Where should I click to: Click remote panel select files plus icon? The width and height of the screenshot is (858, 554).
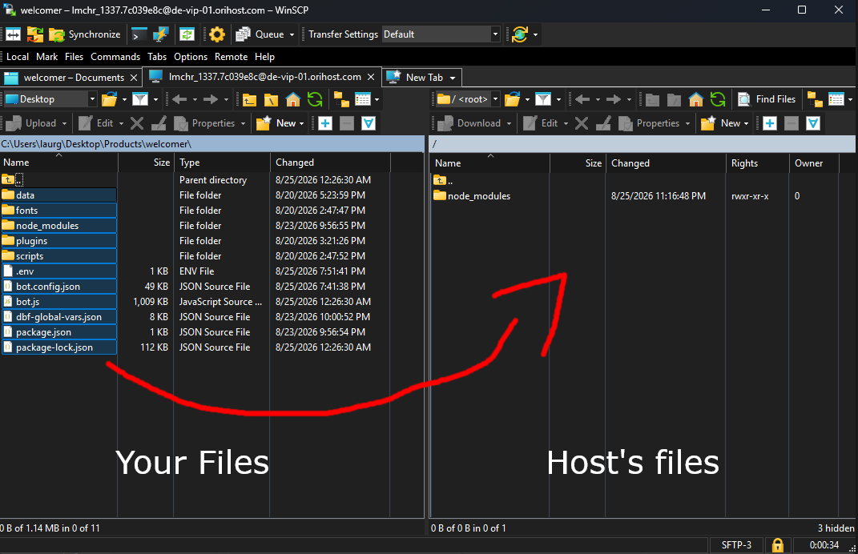769,123
